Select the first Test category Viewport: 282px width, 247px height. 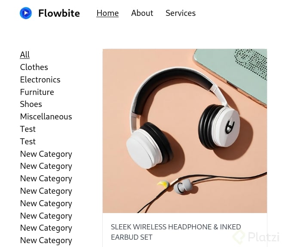pos(28,129)
